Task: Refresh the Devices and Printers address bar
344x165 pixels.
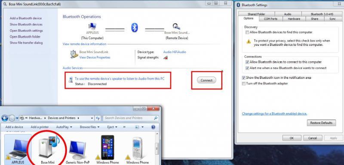Action: pyautogui.click(x=98, y=118)
